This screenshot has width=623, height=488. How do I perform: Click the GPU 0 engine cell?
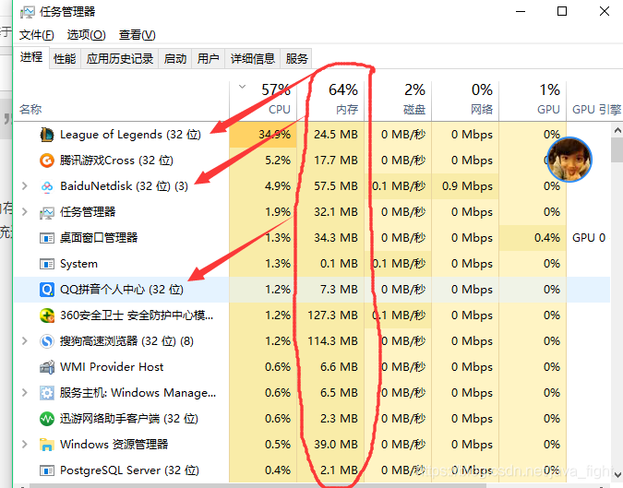589,238
